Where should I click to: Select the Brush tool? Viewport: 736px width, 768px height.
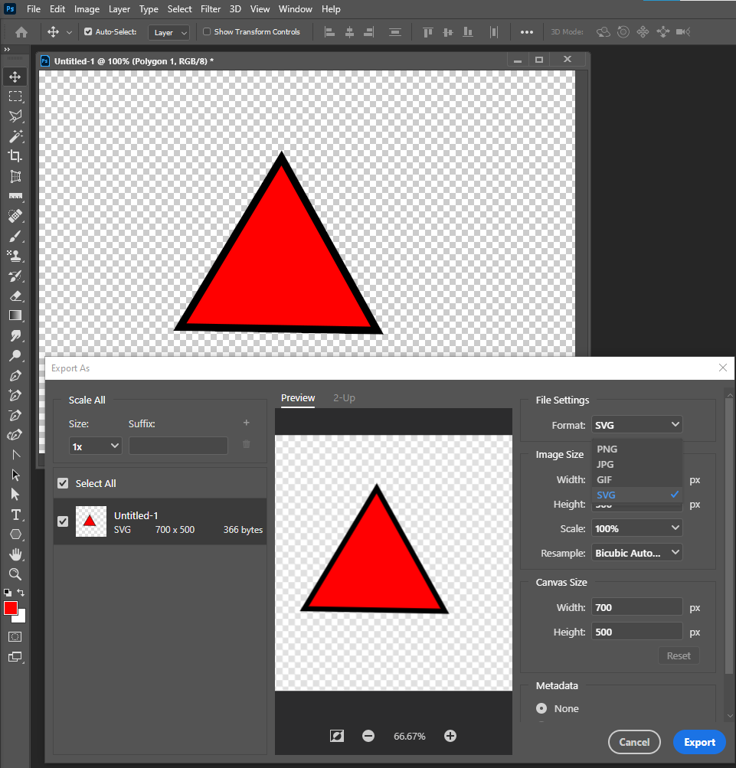point(15,235)
